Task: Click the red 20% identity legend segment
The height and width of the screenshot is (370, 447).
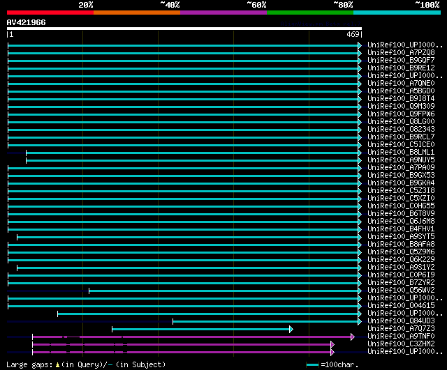Action: 50,13
